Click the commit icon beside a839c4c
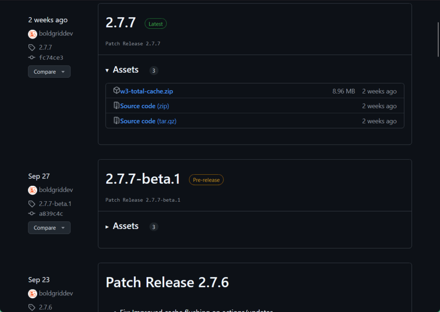 coord(32,214)
